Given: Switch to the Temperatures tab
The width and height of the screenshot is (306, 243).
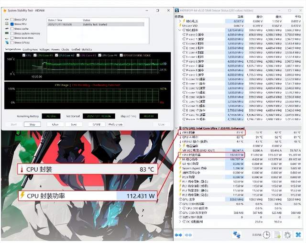Looking at the screenshot, I should pyautogui.click(x=13, y=49).
